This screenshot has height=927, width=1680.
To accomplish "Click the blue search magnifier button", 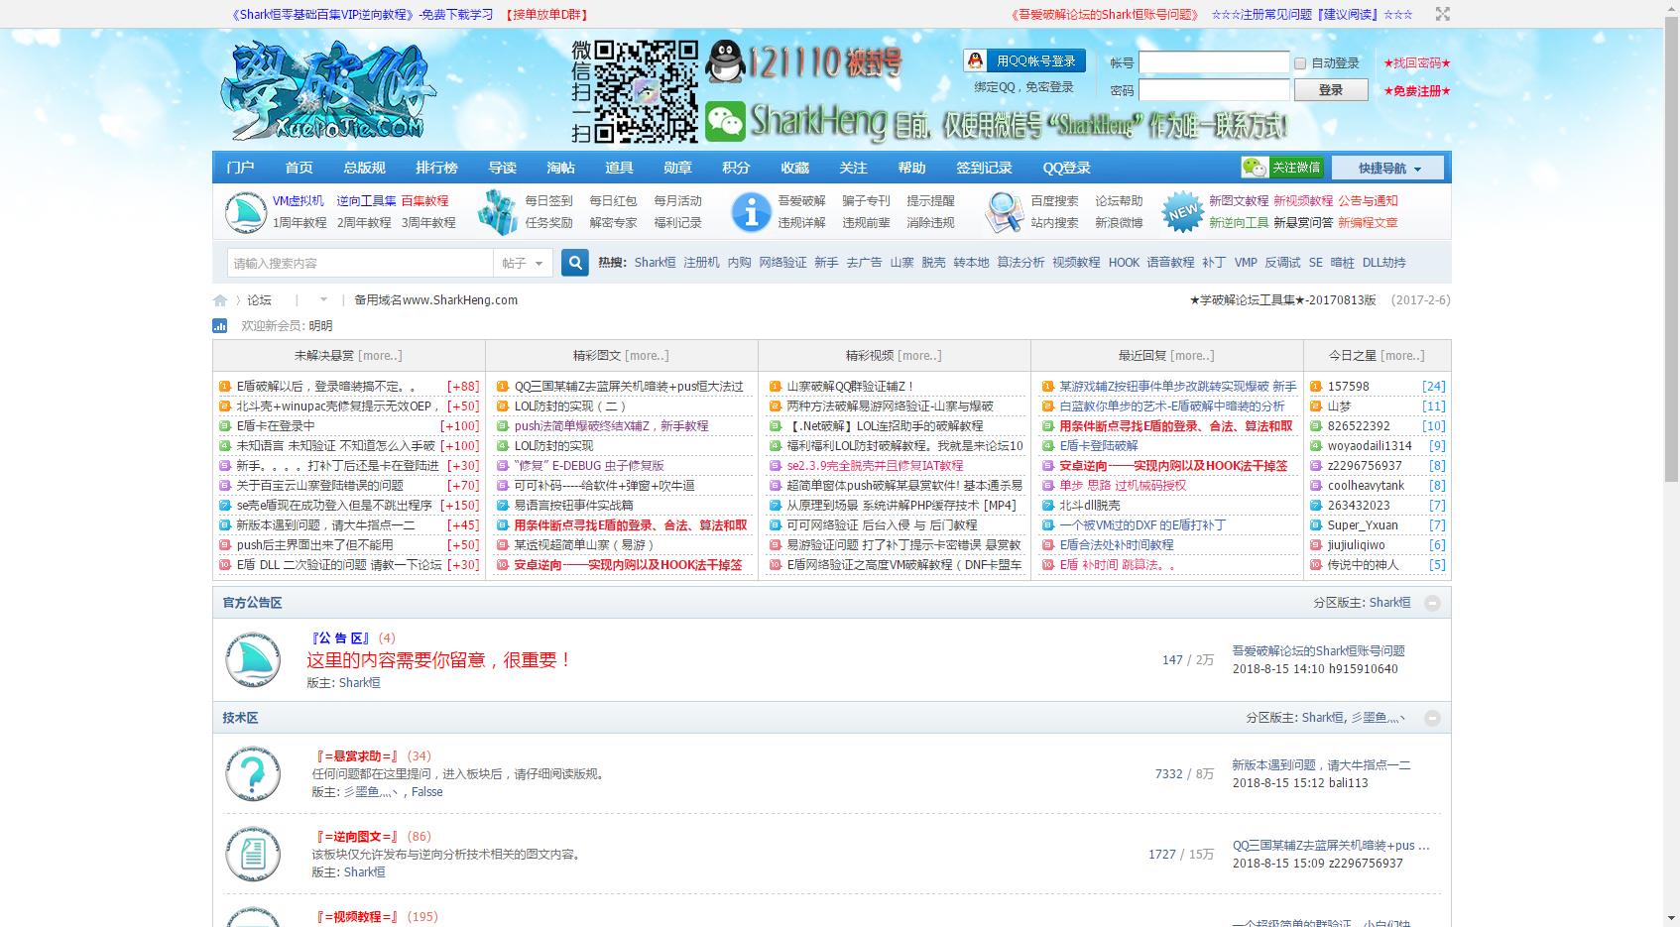I will (575, 263).
